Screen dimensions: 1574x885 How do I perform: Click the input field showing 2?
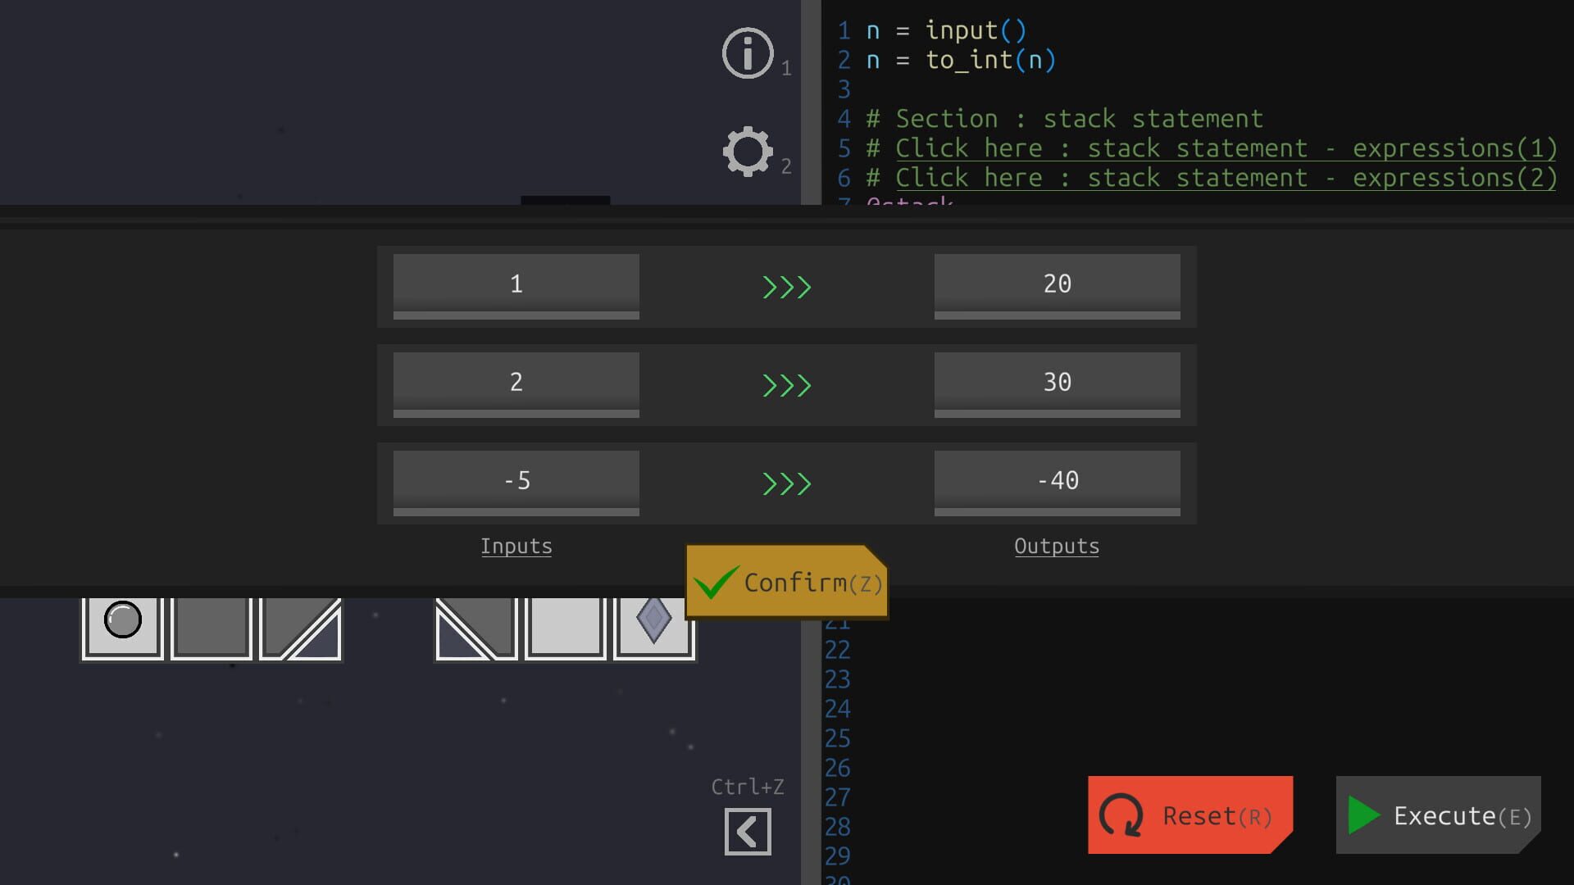pos(515,382)
